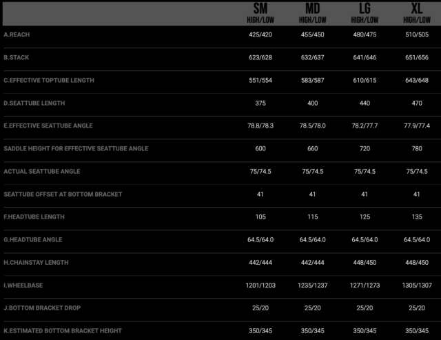Select the D.SEATTUBE LENGTH row label

[34, 103]
